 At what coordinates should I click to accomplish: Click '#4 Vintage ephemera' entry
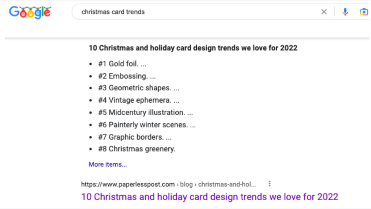point(139,100)
